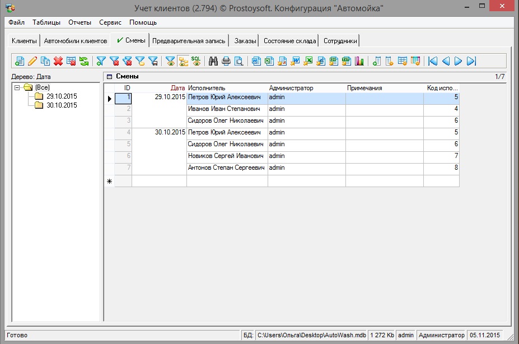Open the Состояние склада tab

point(290,40)
